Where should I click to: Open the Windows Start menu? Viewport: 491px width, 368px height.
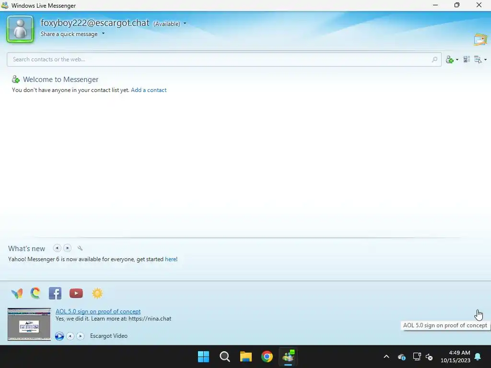203,356
